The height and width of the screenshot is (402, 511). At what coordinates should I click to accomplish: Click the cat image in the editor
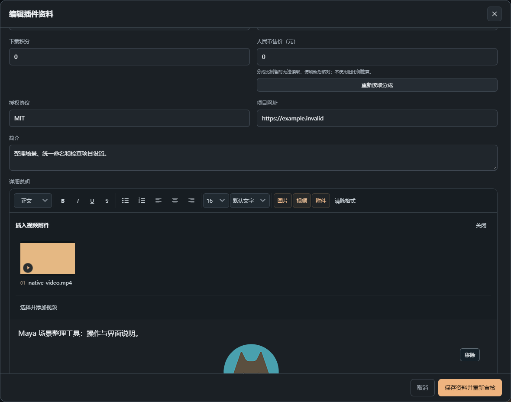coord(251,359)
